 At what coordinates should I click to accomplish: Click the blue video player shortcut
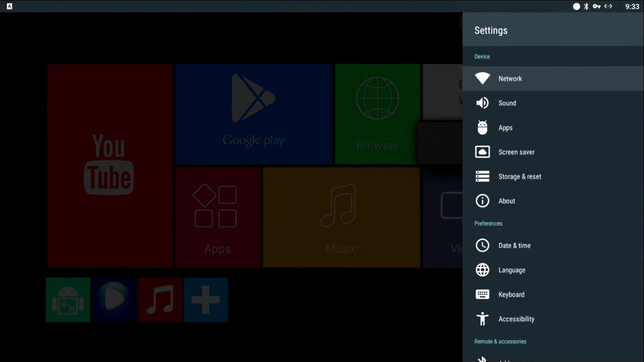[x=114, y=300]
